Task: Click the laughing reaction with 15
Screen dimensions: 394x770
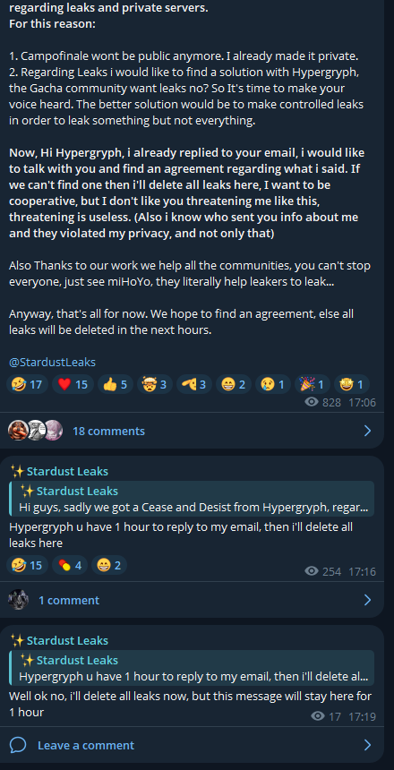Action: click(x=27, y=565)
